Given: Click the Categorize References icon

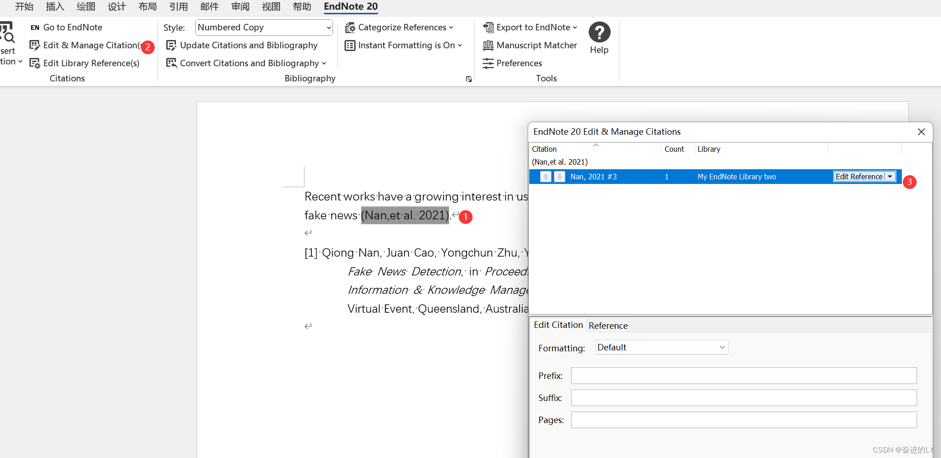Looking at the screenshot, I should pyautogui.click(x=350, y=28).
